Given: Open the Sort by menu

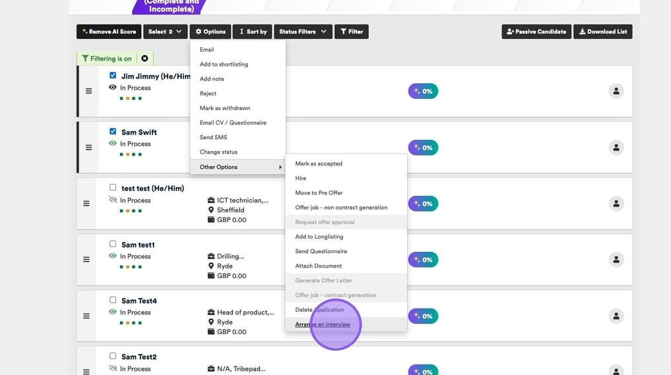Looking at the screenshot, I should (x=252, y=32).
